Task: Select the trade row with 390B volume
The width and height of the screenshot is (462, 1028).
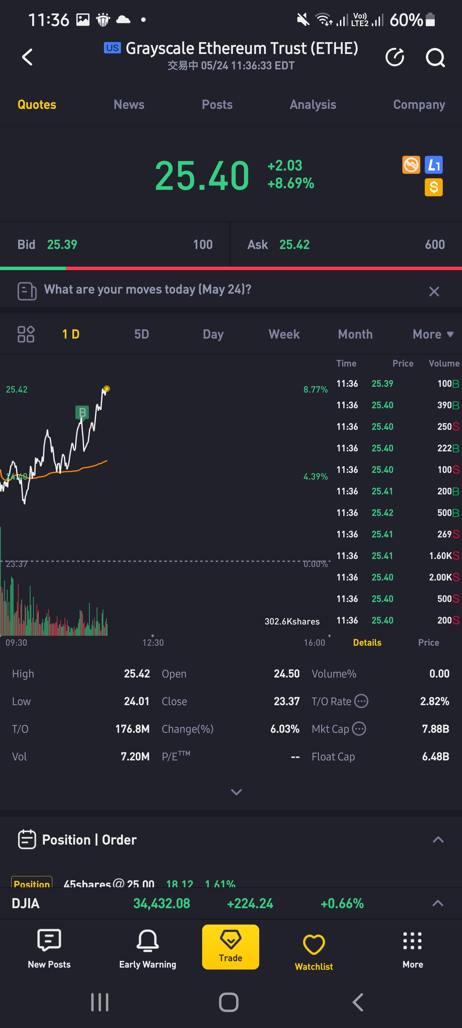Action: [398, 405]
